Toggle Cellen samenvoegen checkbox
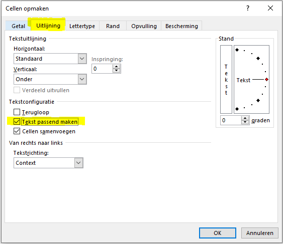The height and width of the screenshot is (244, 283). 17,131
